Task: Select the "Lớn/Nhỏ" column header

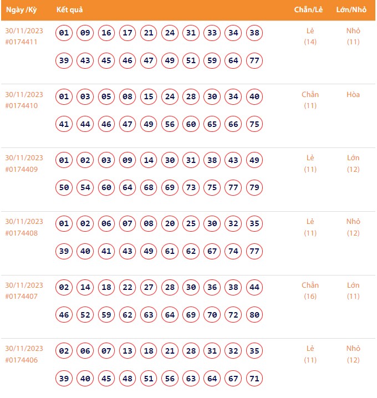Action: (353, 10)
